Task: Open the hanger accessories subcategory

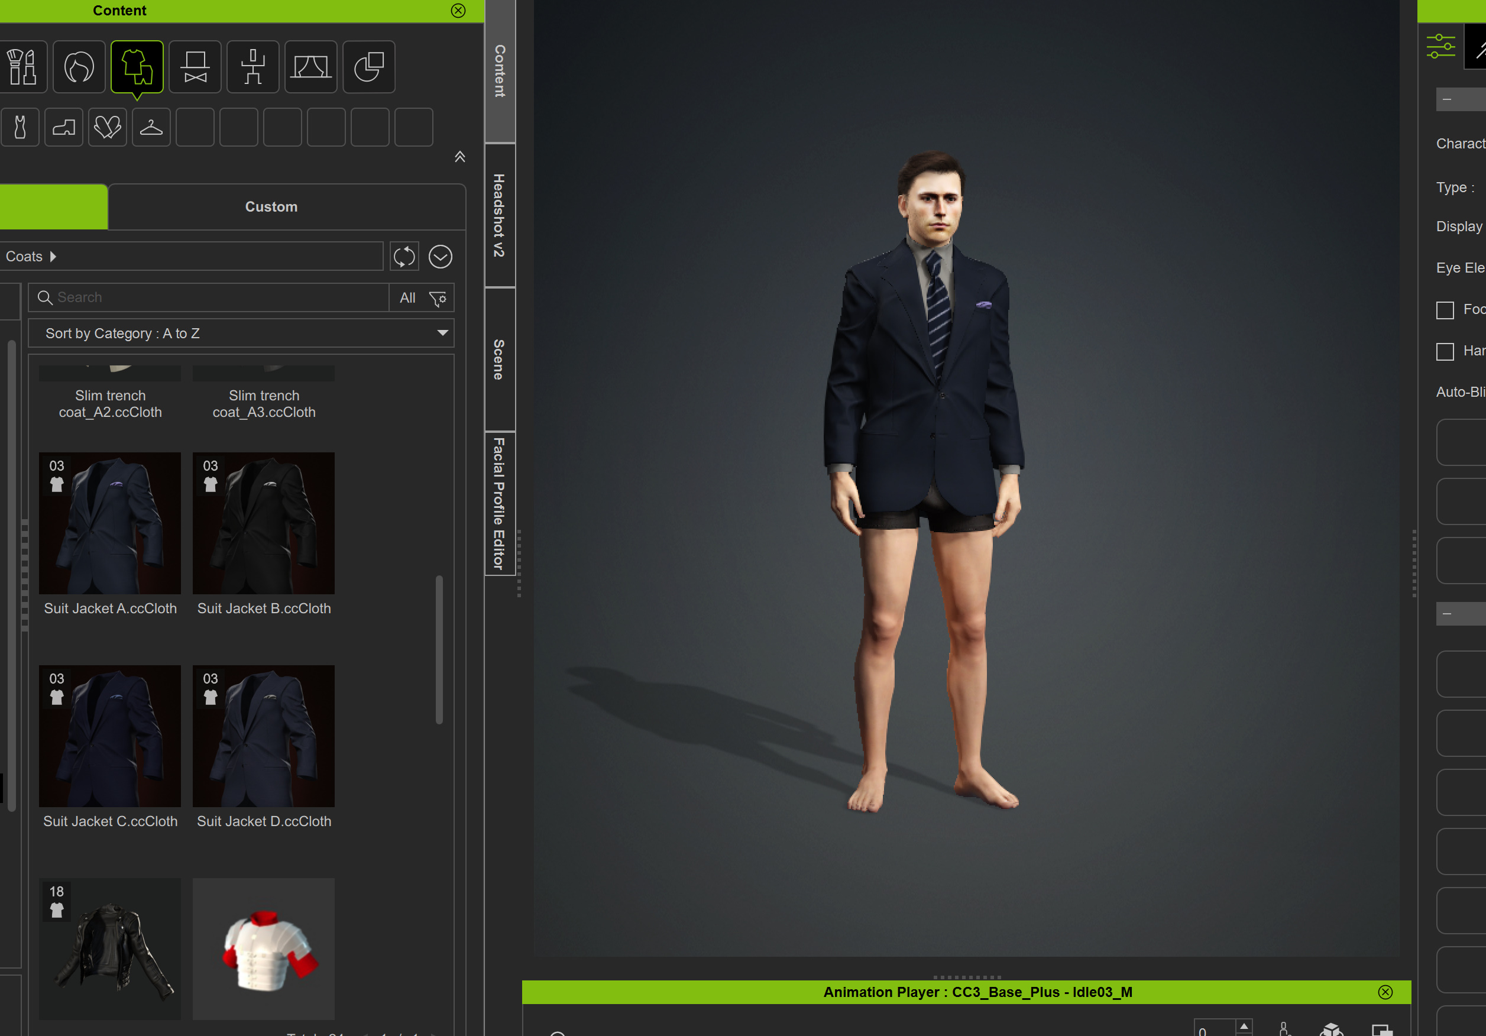Action: [x=151, y=127]
